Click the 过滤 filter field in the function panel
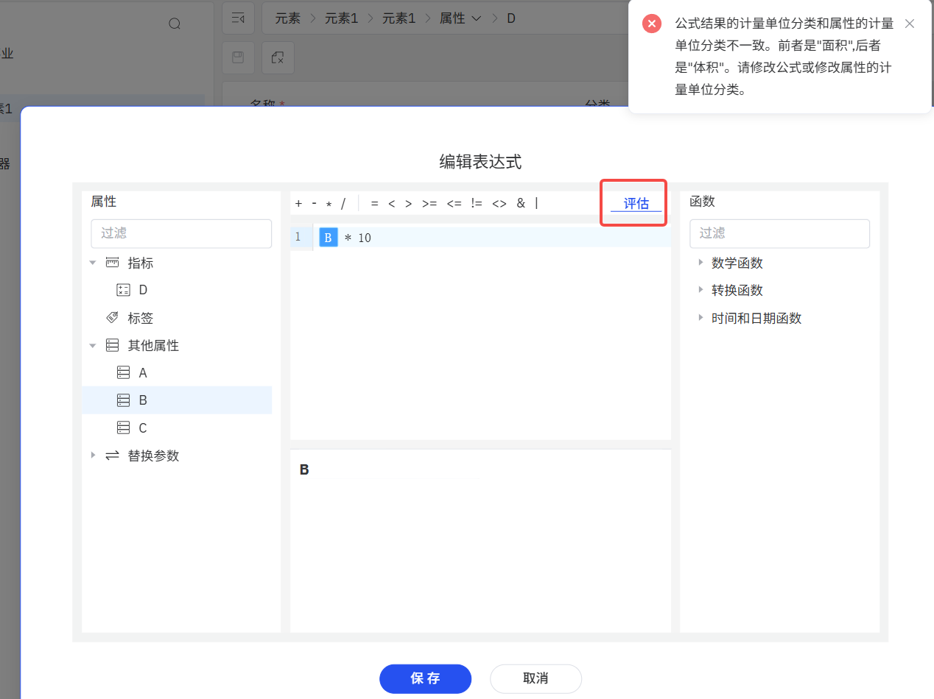This screenshot has width=934, height=699. click(779, 233)
